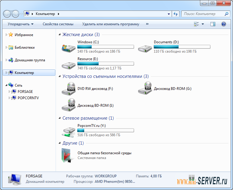Click the Resource (E:) usage bar

coord(106,64)
